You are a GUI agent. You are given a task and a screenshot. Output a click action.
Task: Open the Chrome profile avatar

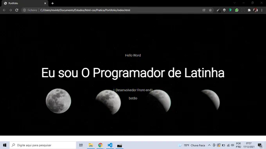(255, 10)
